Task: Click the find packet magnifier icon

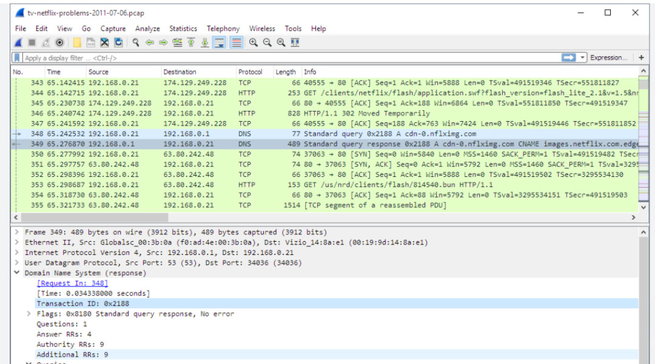Action: (136, 42)
